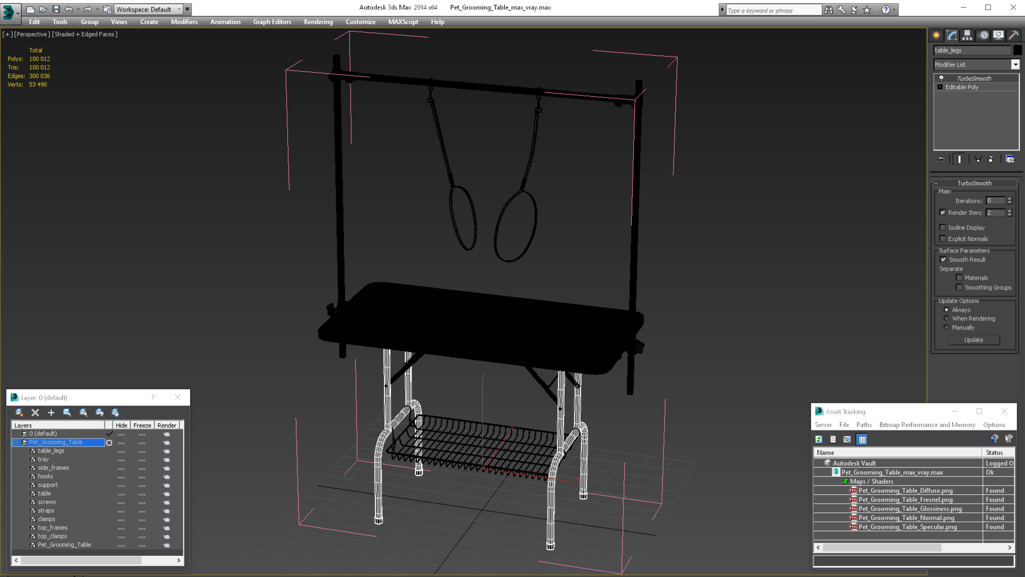Check the Explicit Normals option
This screenshot has height=577, width=1025.
point(943,239)
